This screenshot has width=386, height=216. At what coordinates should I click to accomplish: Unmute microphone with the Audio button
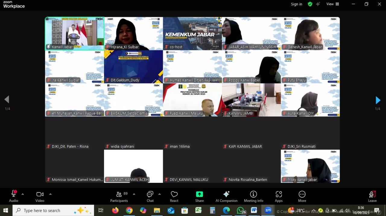point(14,196)
